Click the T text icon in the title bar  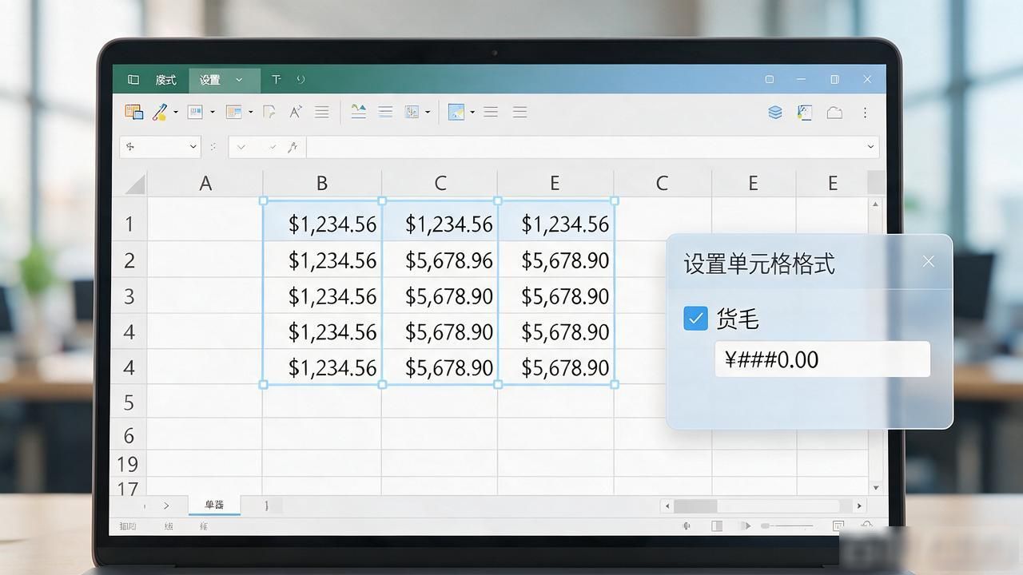(x=276, y=80)
